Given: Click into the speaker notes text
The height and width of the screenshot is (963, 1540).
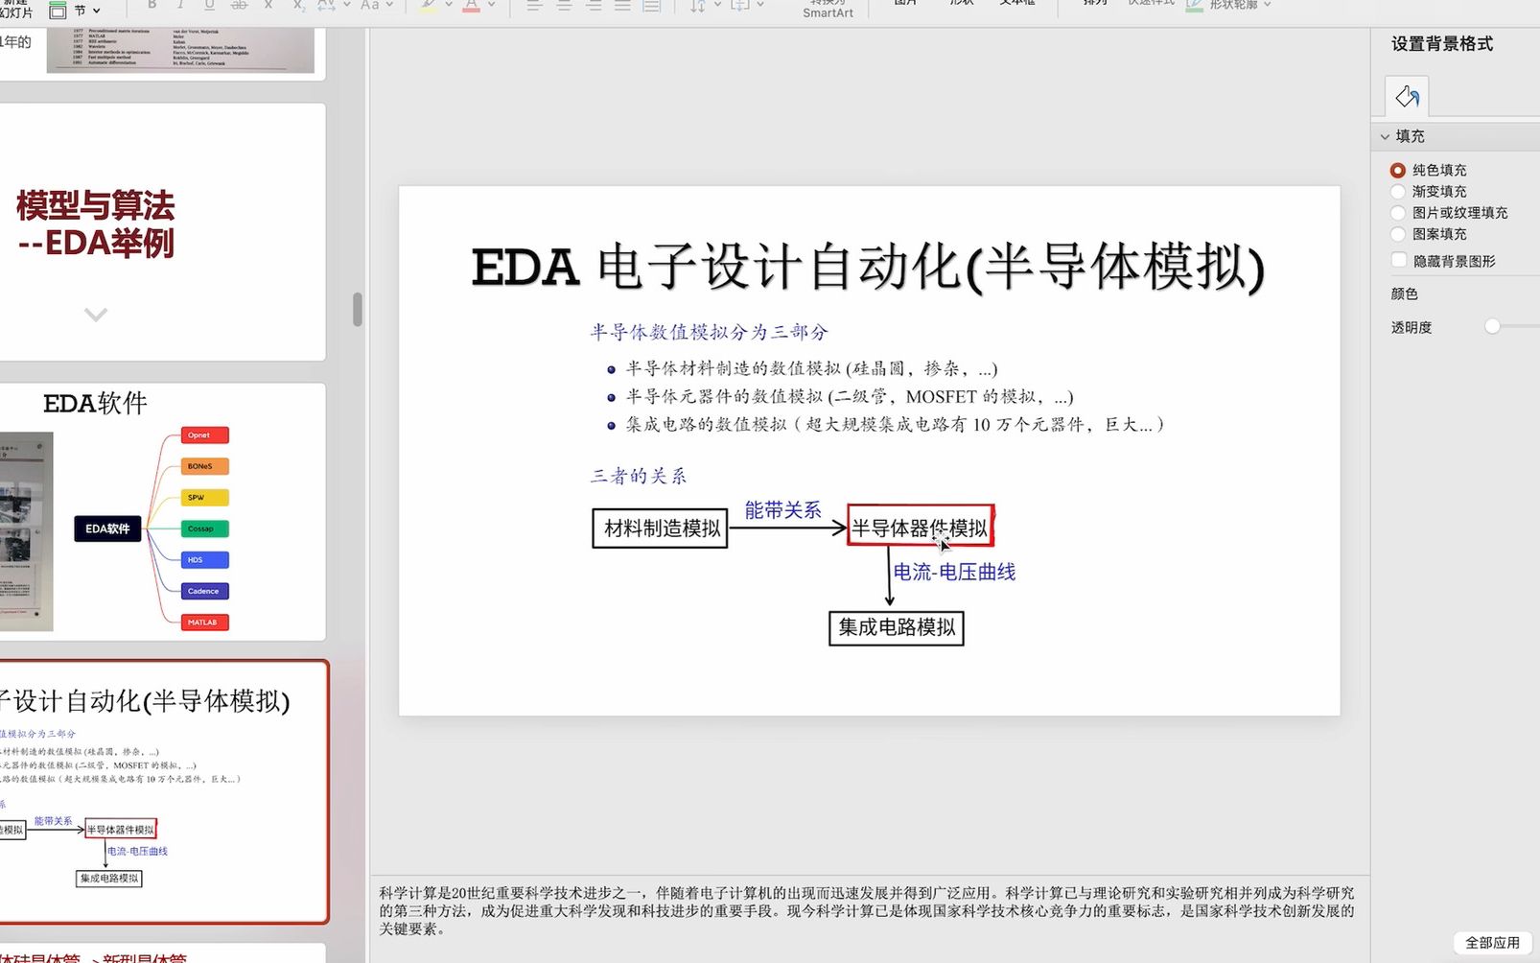Looking at the screenshot, I should (x=867, y=910).
